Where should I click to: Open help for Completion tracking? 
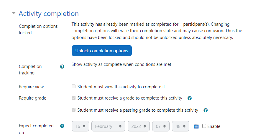coord(62,67)
